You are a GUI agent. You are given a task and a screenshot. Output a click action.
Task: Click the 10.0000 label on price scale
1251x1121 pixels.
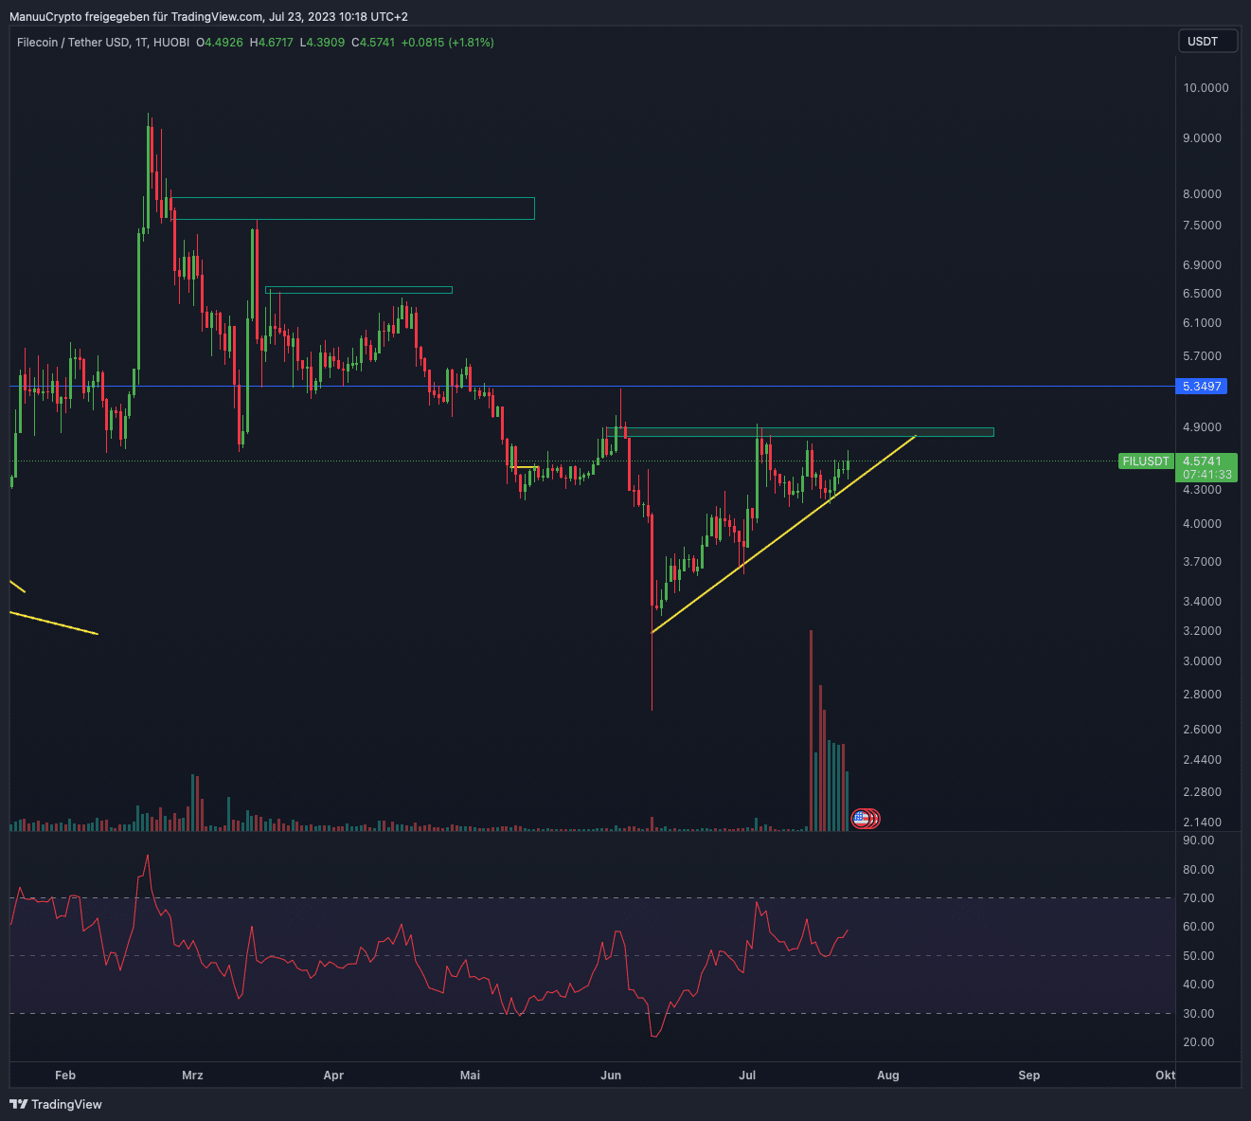point(1206,88)
